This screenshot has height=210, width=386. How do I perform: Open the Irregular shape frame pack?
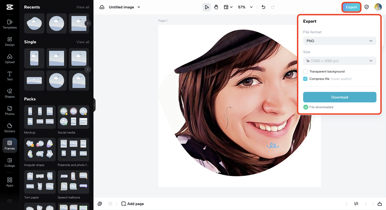pos(40,150)
